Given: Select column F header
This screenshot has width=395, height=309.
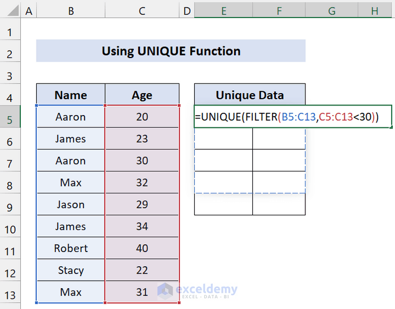Looking at the screenshot, I should tap(279, 11).
